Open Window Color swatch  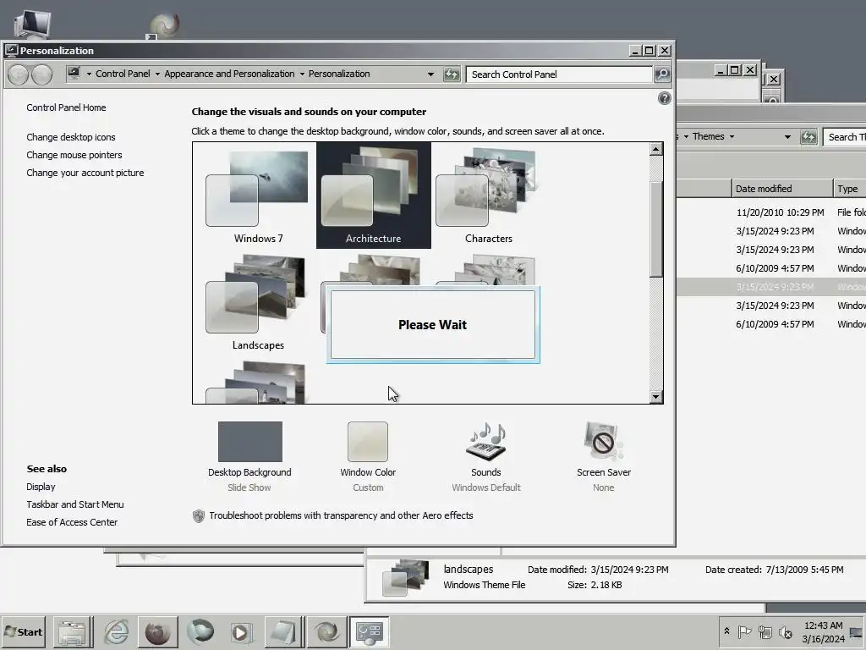[x=368, y=442]
